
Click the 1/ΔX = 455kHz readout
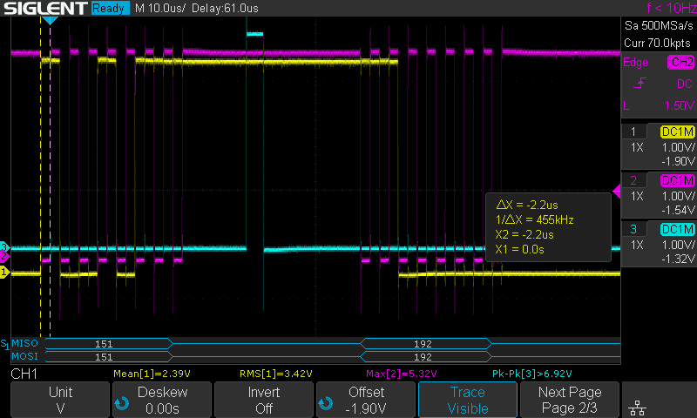coord(534,219)
